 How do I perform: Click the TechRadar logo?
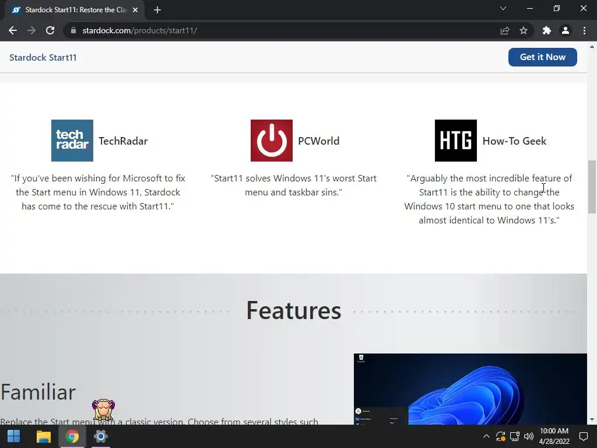72,141
